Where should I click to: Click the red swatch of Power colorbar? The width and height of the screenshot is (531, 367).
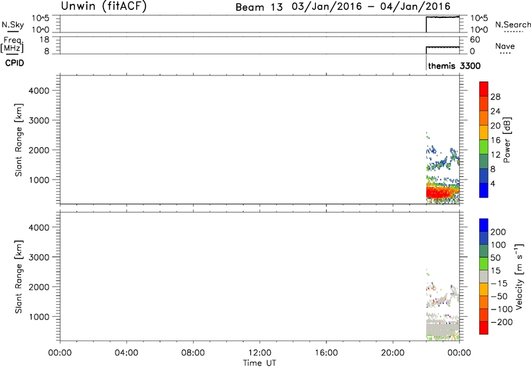(x=484, y=89)
